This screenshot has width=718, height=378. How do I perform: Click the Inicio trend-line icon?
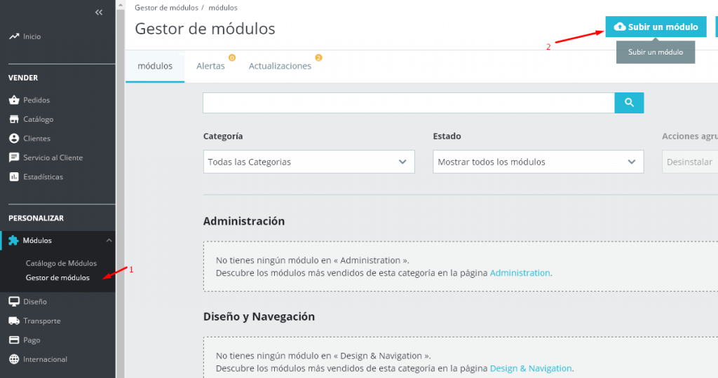coord(14,36)
